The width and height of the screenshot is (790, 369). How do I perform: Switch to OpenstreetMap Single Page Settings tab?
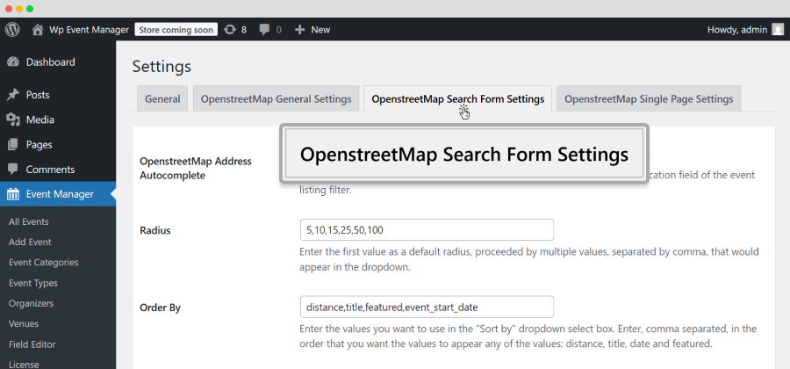(x=649, y=98)
